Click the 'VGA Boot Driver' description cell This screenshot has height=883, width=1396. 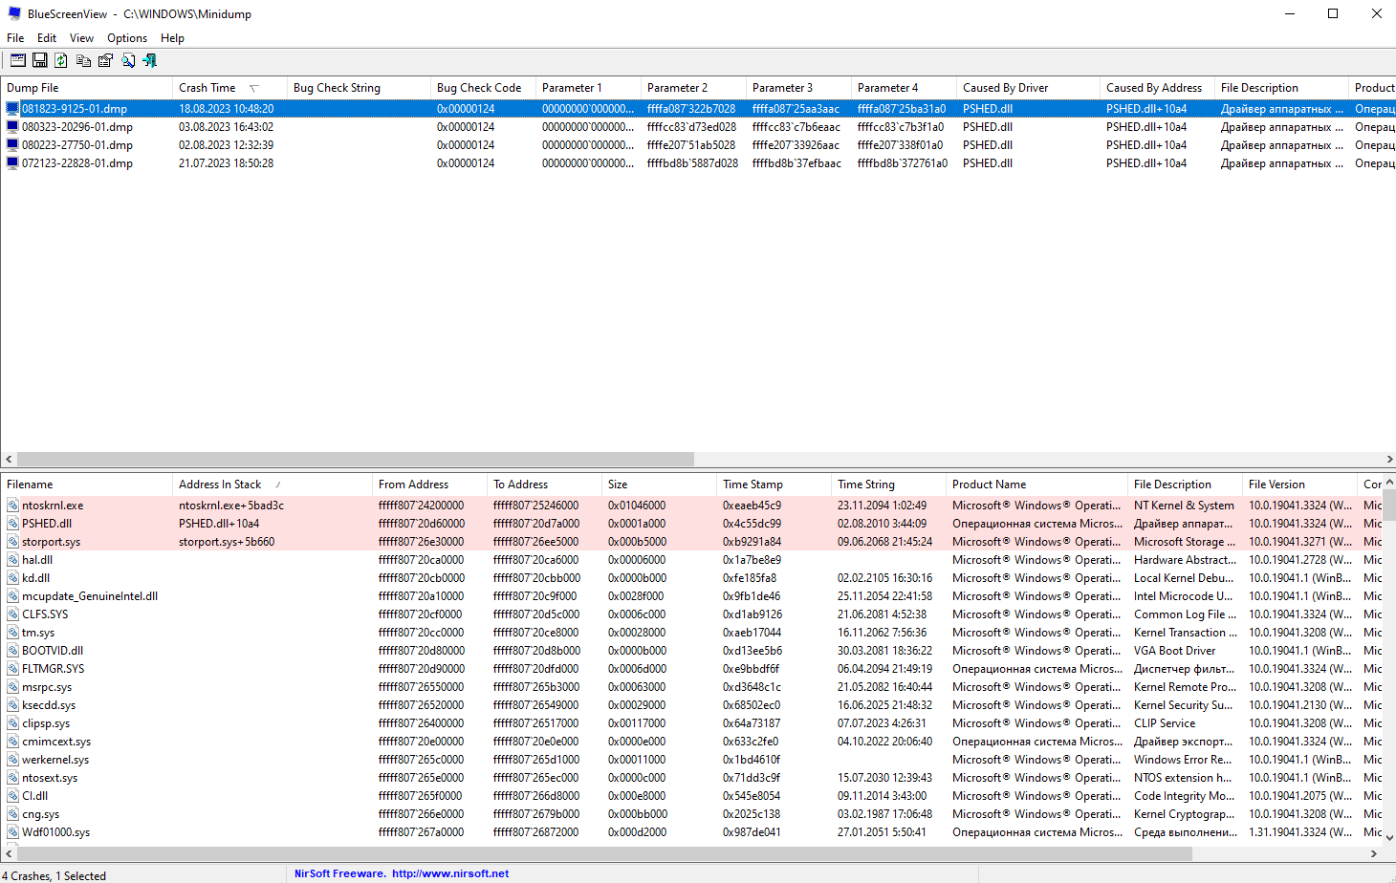1174,651
